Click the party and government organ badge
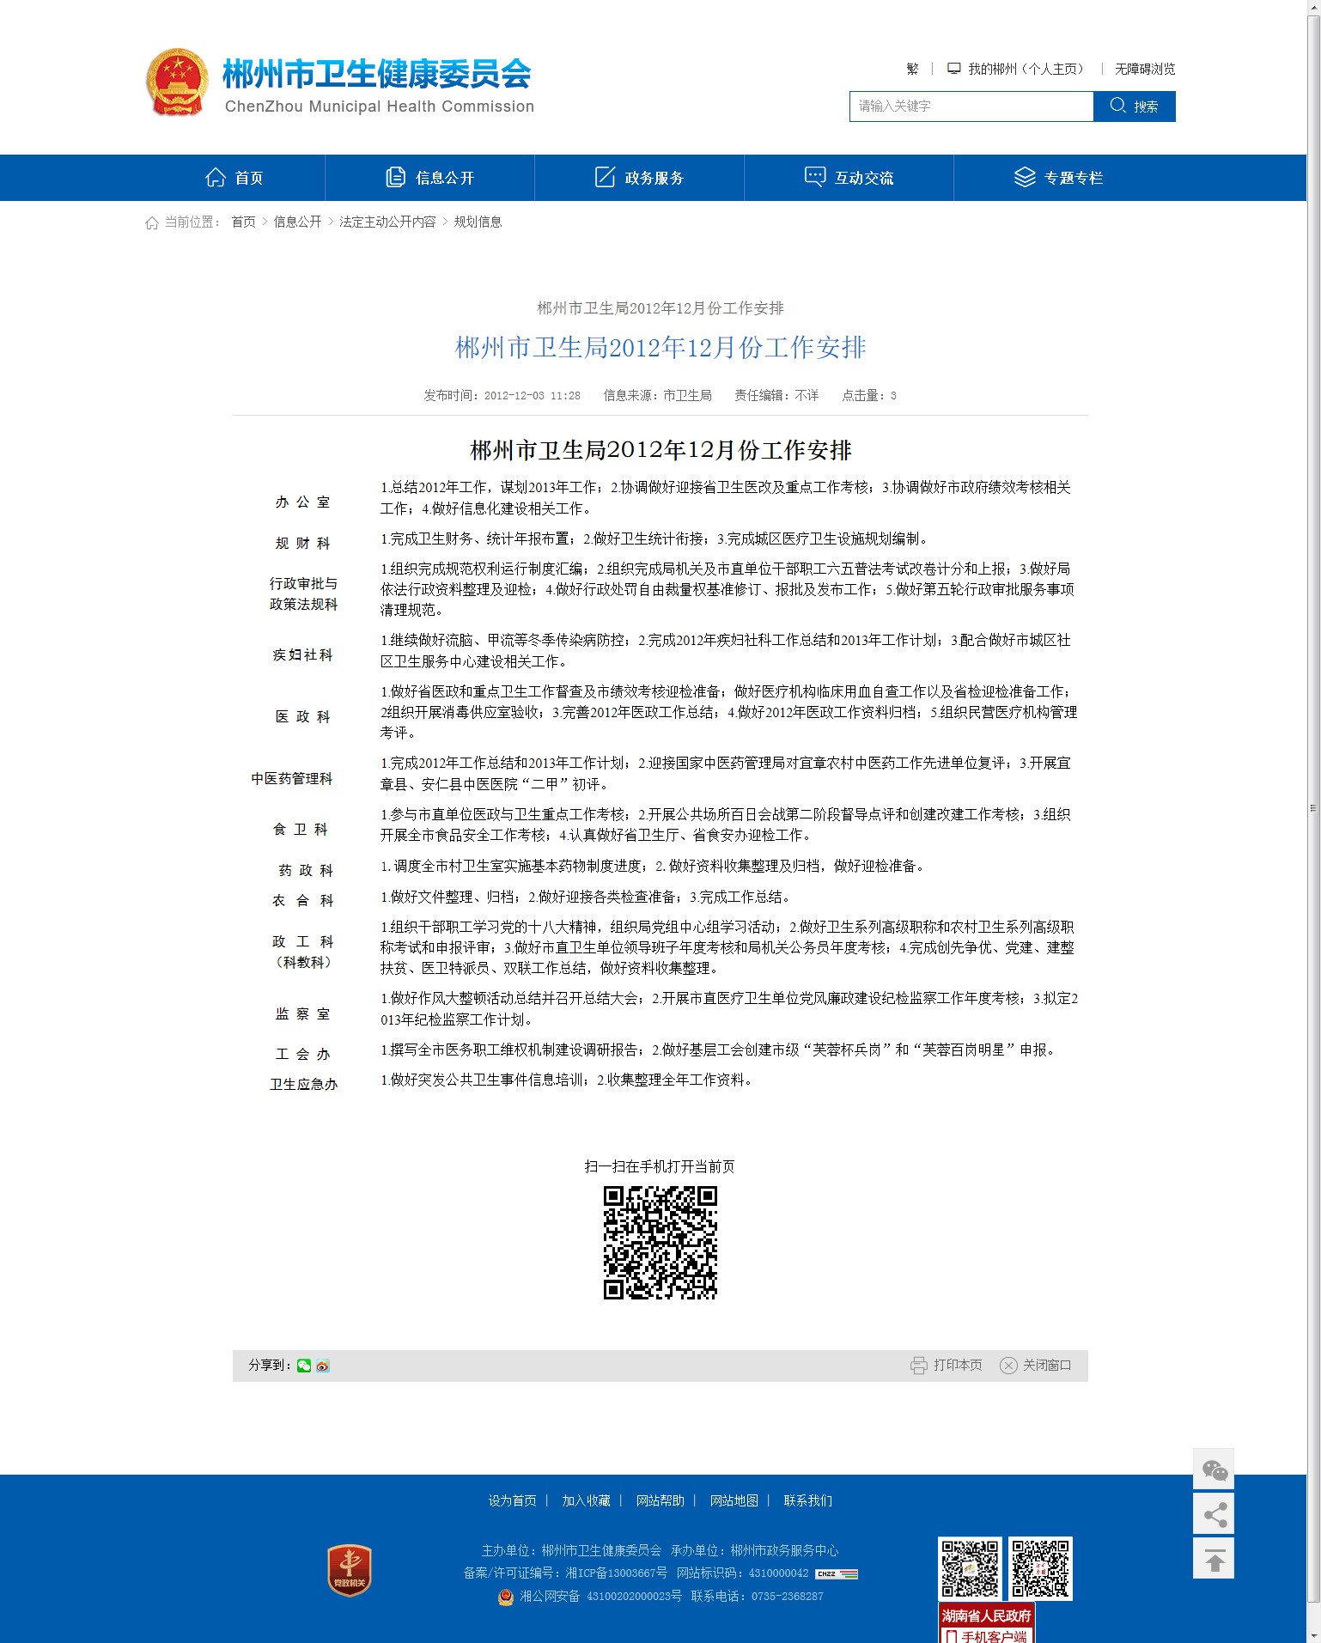 coord(349,1571)
